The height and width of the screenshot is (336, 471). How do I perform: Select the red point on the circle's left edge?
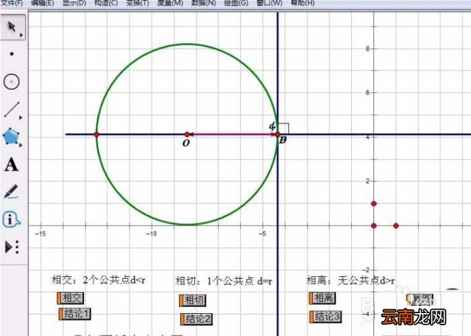click(x=96, y=134)
